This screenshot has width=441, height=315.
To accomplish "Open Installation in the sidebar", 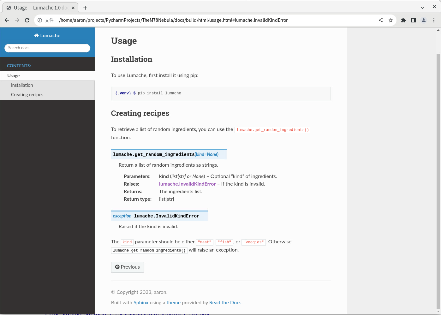I will click(47, 85).
